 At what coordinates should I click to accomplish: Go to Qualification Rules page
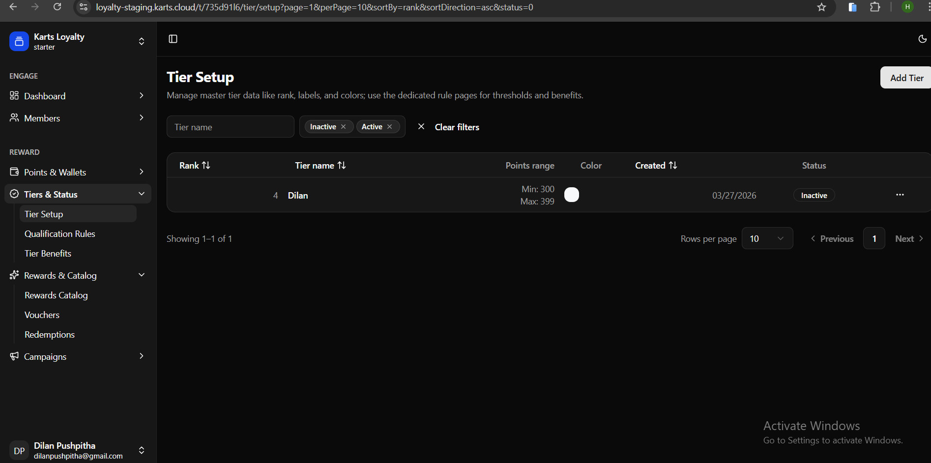coord(60,234)
